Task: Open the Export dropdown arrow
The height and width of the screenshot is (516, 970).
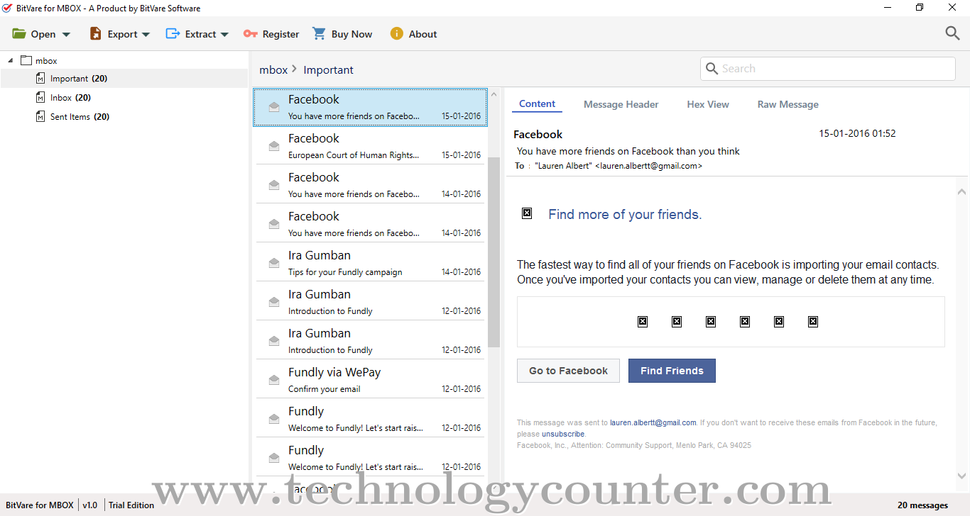Action: point(146,34)
